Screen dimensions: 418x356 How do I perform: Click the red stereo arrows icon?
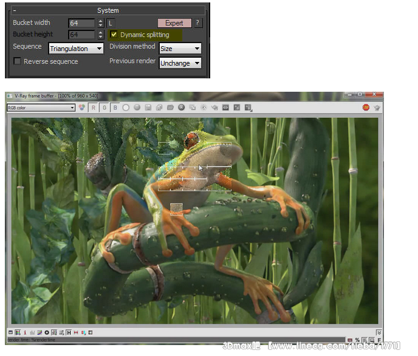(76, 332)
